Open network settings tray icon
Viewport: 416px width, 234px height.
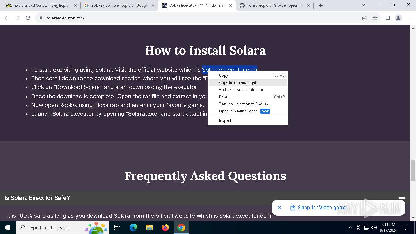tap(366, 227)
